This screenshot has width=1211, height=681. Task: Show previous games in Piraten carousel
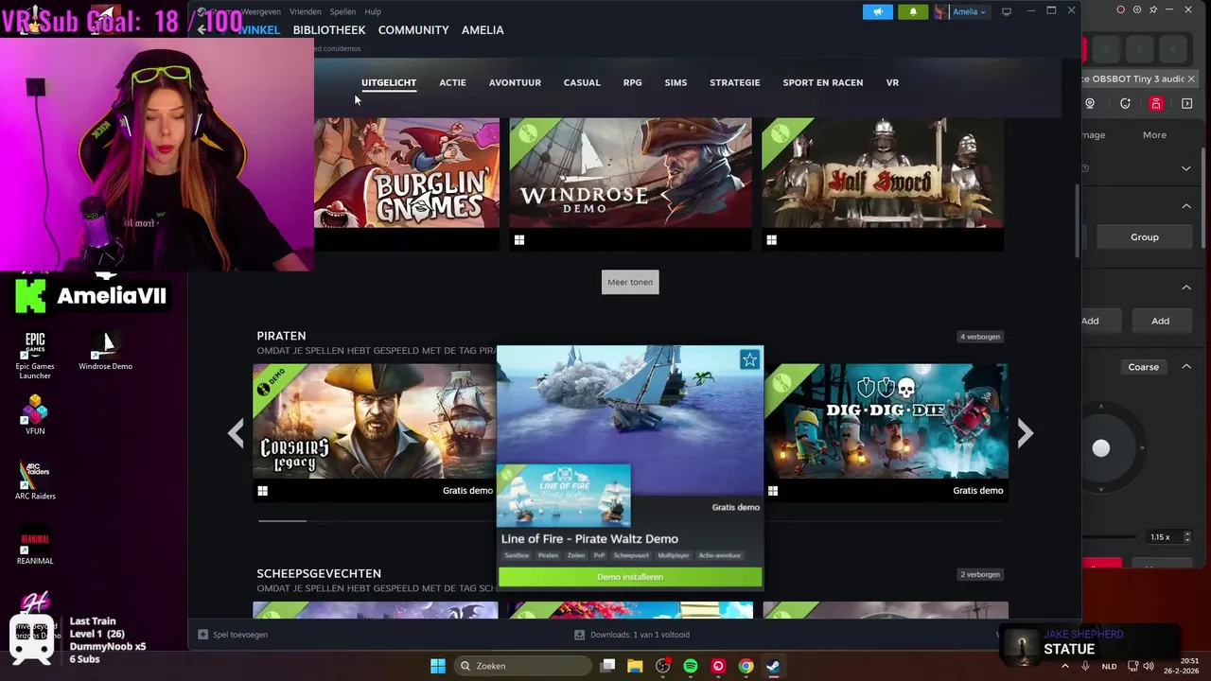(236, 433)
